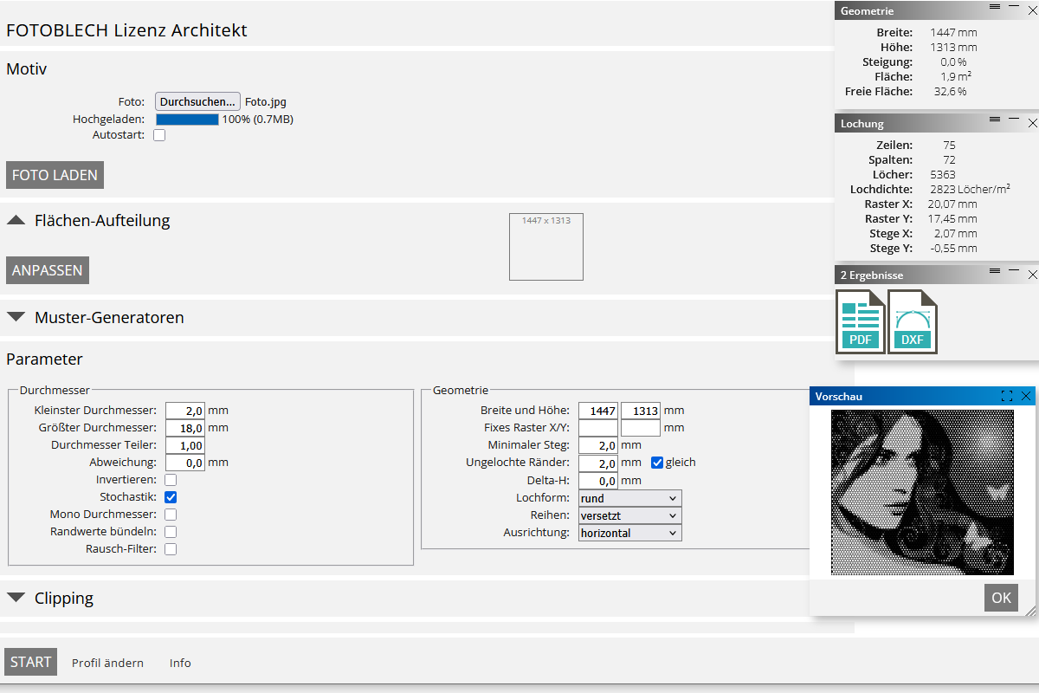The image size is (1039, 693).
Task: Click the Zeilen value 75
Action: pos(950,146)
